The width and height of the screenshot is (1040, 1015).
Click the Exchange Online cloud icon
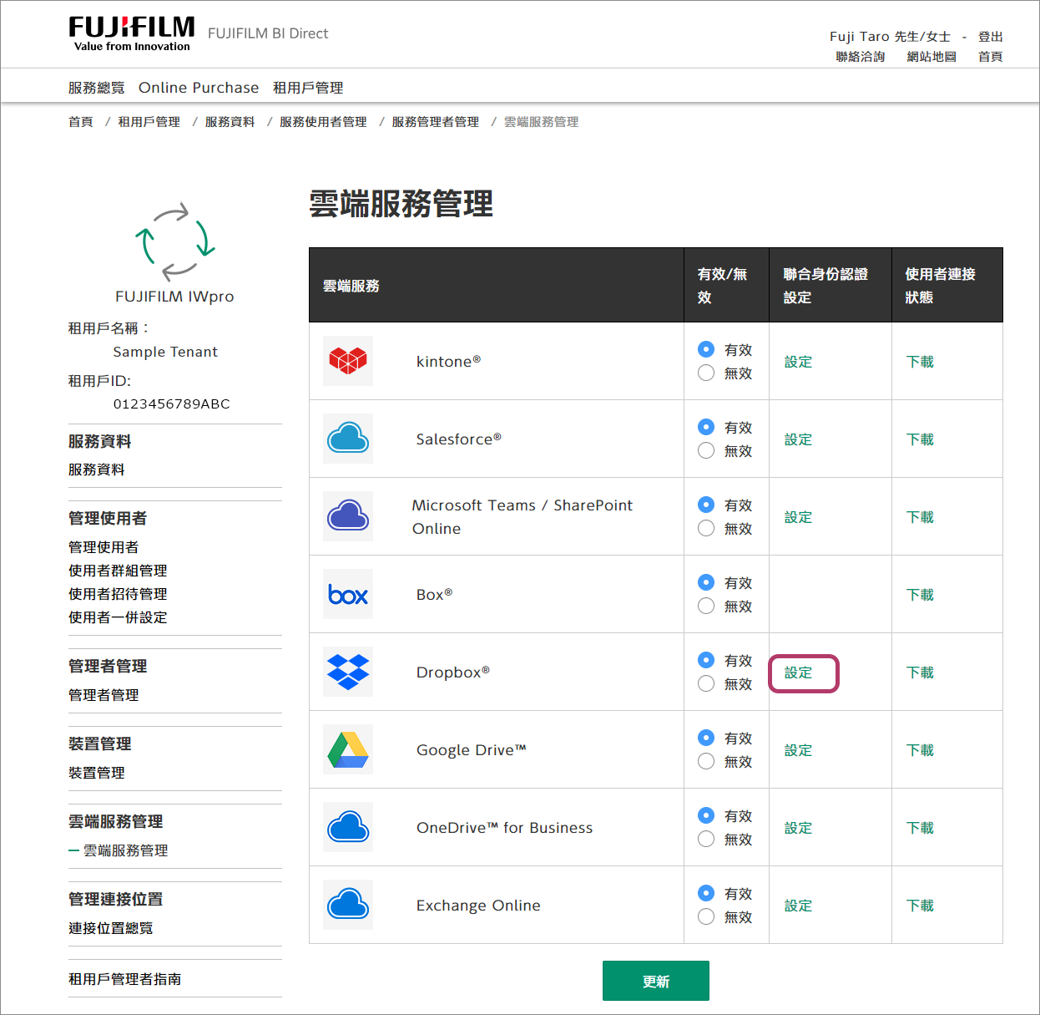click(348, 905)
